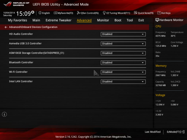Open the Monitor tab
The height and width of the screenshot is (140, 187).
[103, 20]
